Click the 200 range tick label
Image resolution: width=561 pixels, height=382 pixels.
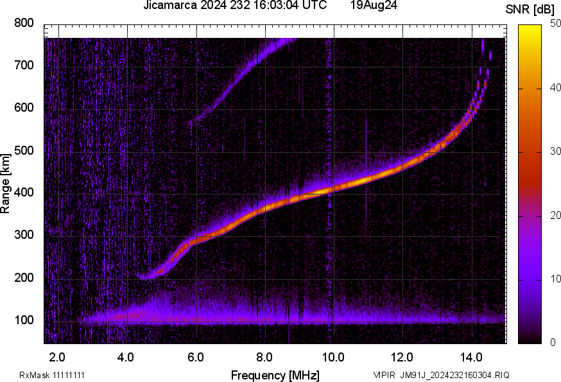point(24,277)
